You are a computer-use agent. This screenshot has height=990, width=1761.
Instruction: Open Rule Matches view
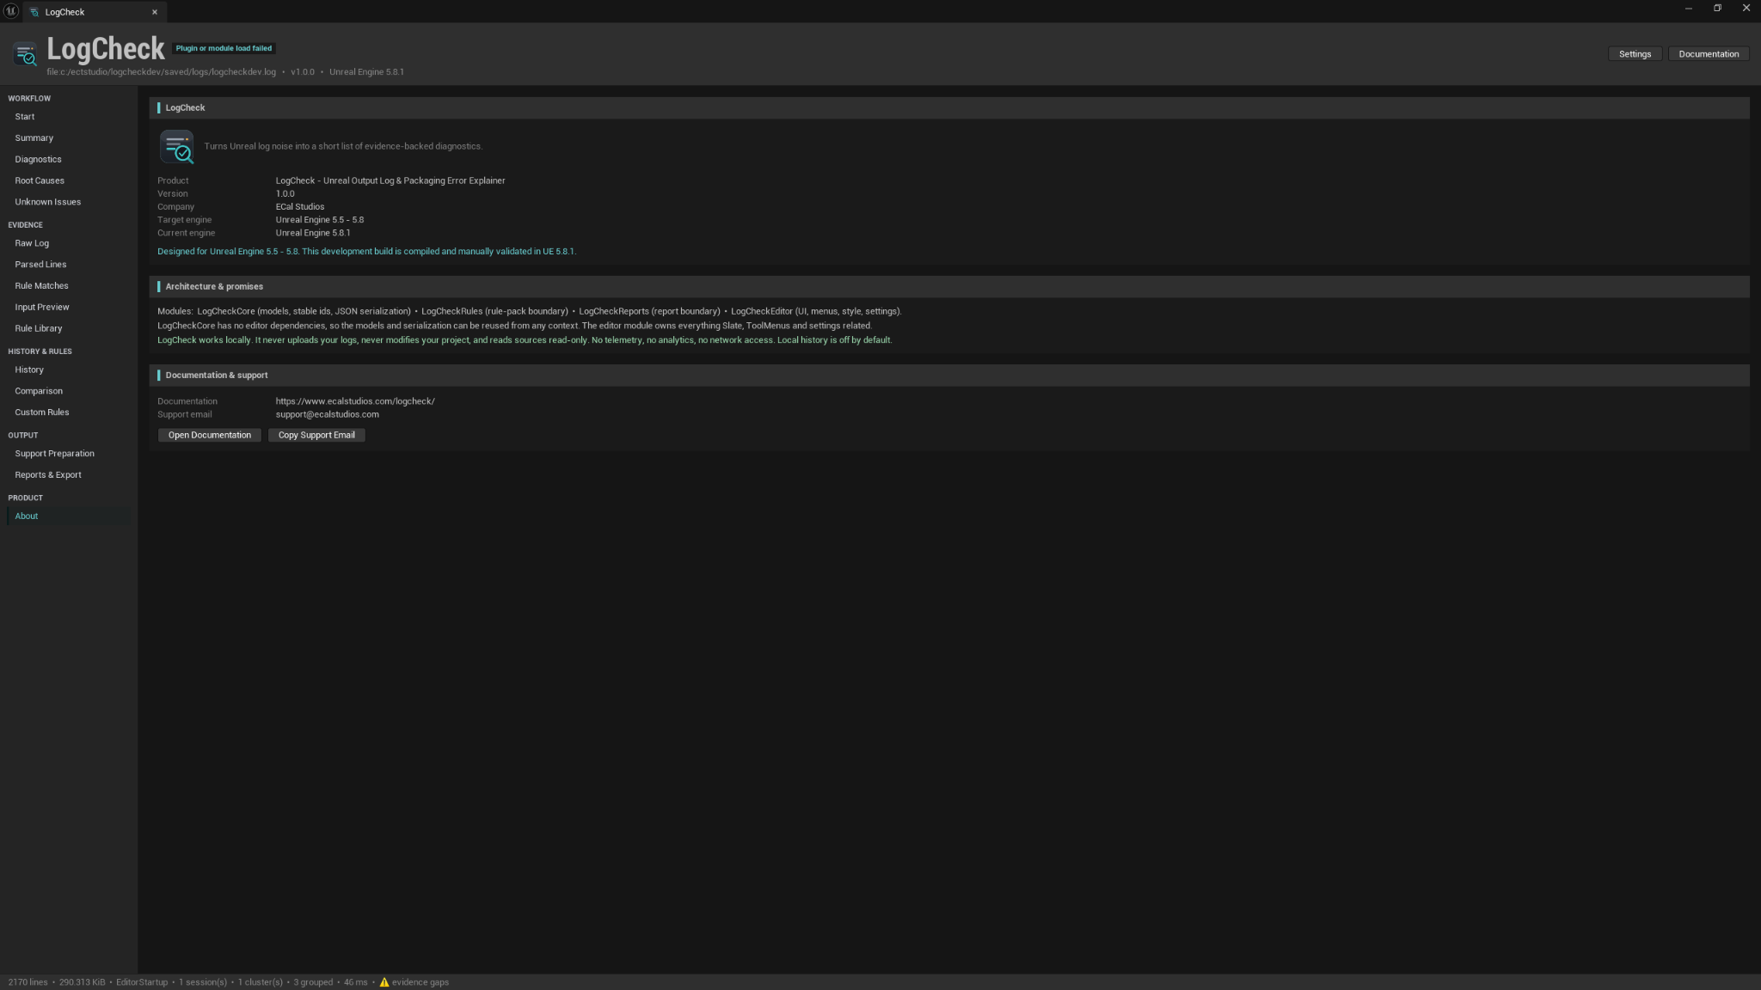tap(69, 286)
